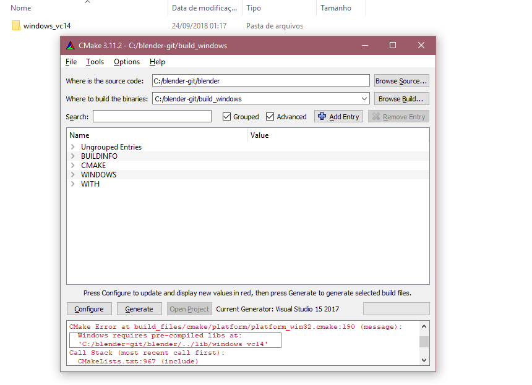532x385 pixels.
Task: Open the Tools menu
Action: point(95,62)
